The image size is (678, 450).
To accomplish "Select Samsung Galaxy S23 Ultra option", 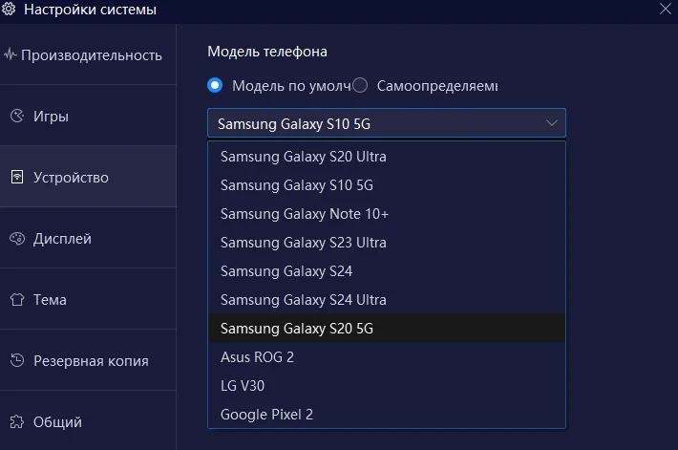I will (x=387, y=243).
